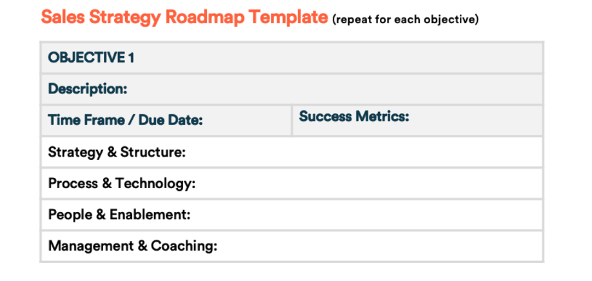Click into the Strategy & Structure row
The image size is (592, 281).
tap(291, 152)
